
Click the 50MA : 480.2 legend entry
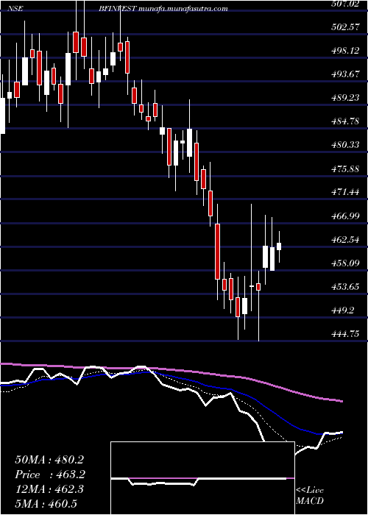49,460
